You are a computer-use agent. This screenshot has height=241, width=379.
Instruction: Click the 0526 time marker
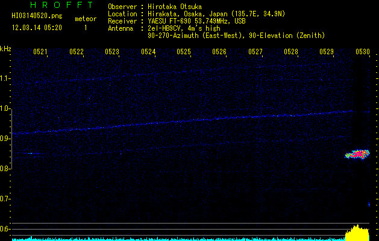(x=219, y=52)
